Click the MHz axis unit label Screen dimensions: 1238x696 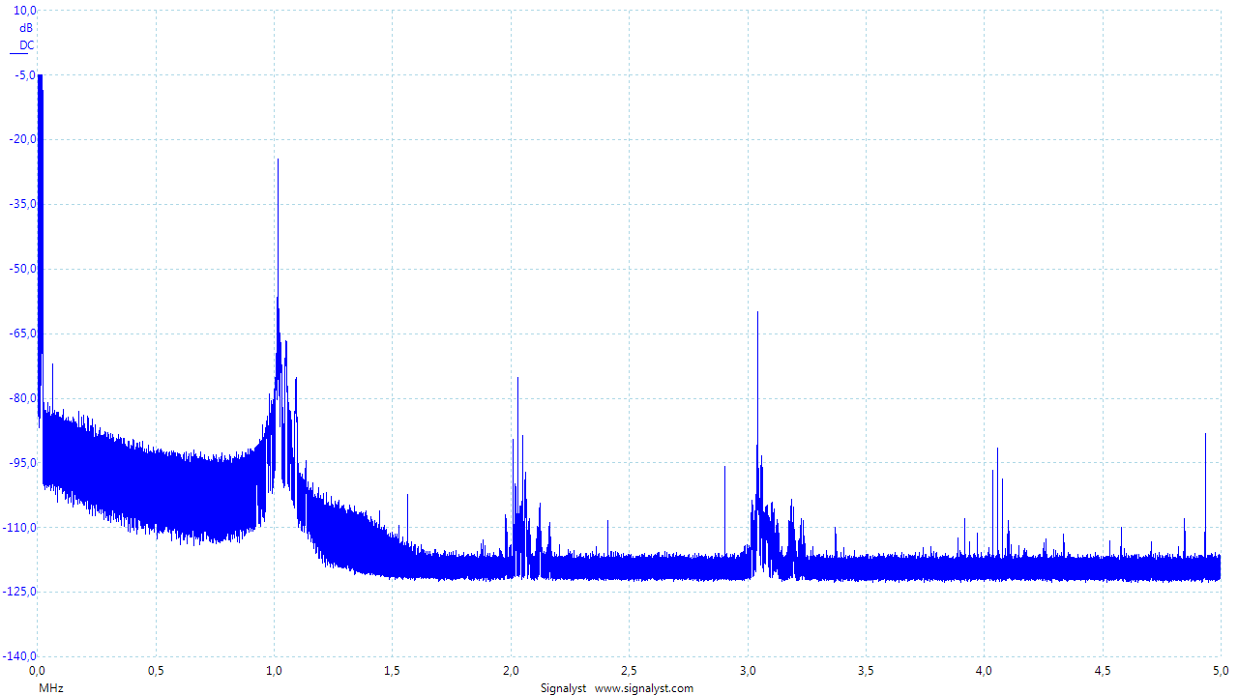pos(51,688)
